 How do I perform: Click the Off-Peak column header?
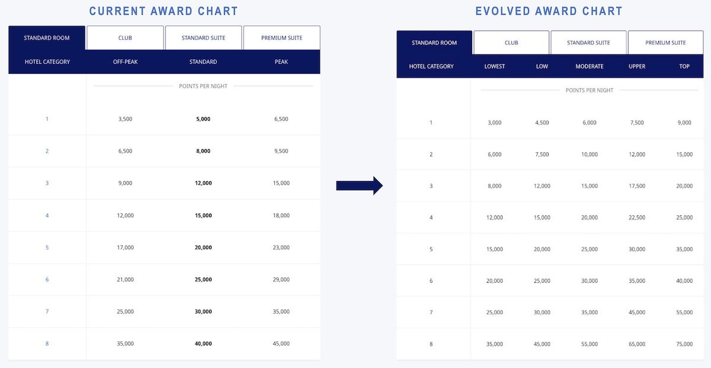126,62
